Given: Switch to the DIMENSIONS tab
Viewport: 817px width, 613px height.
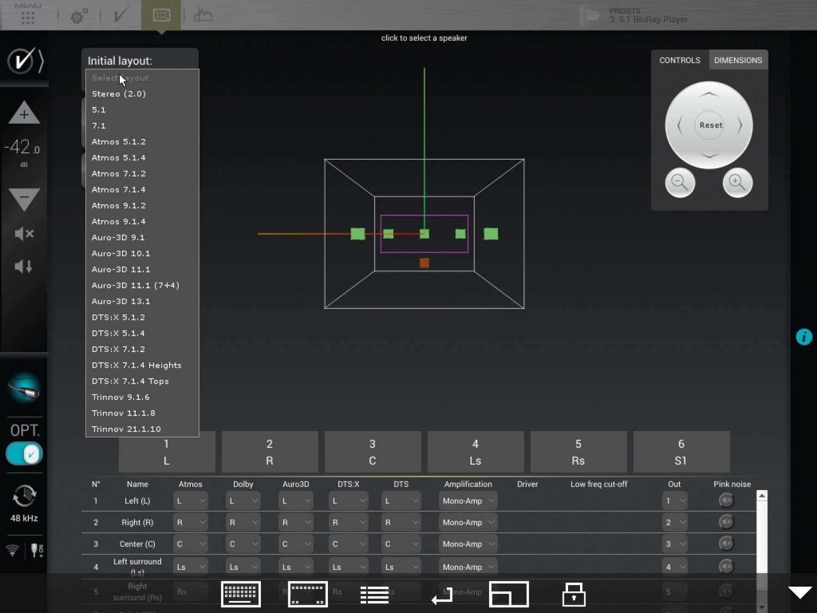Looking at the screenshot, I should (738, 60).
